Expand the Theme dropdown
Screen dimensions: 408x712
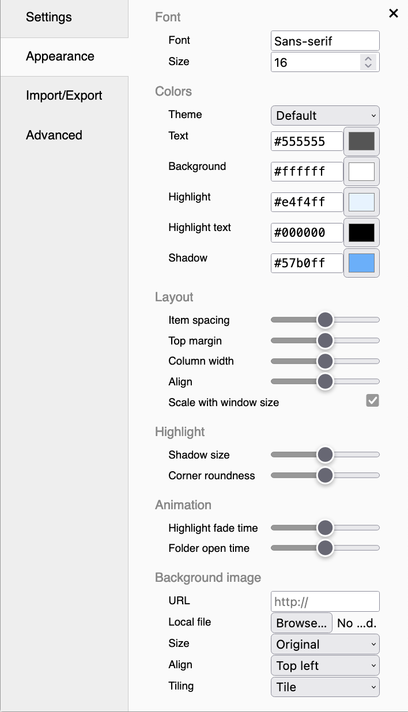click(x=325, y=115)
